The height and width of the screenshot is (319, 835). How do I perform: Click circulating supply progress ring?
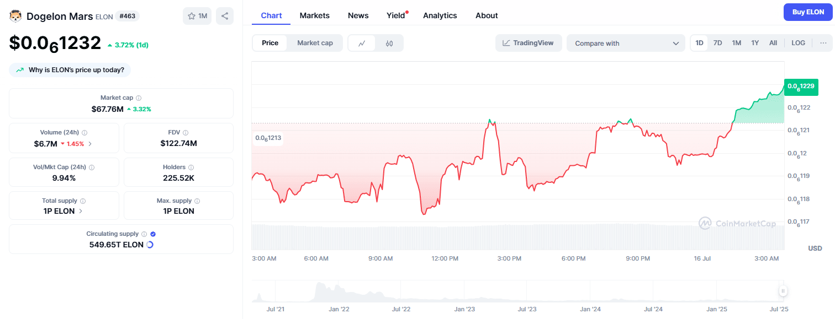tap(150, 245)
